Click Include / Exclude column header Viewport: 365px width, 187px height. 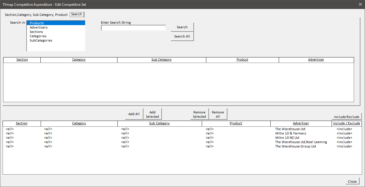coord(347,124)
